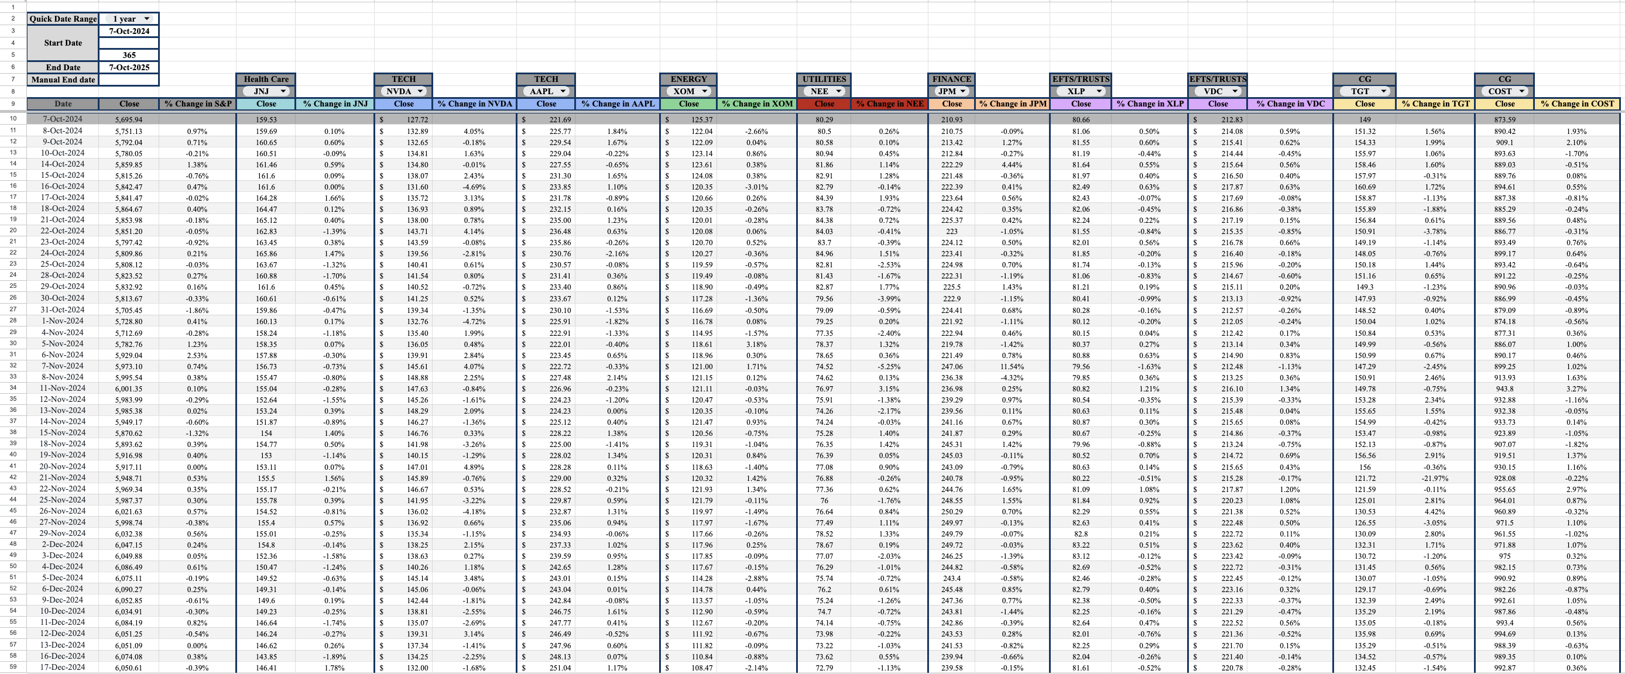Click the % Change in S&P header
The width and height of the screenshot is (1625, 674).
pos(197,104)
